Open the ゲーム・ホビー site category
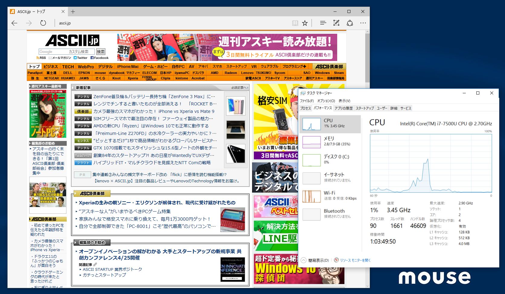 click(155, 66)
